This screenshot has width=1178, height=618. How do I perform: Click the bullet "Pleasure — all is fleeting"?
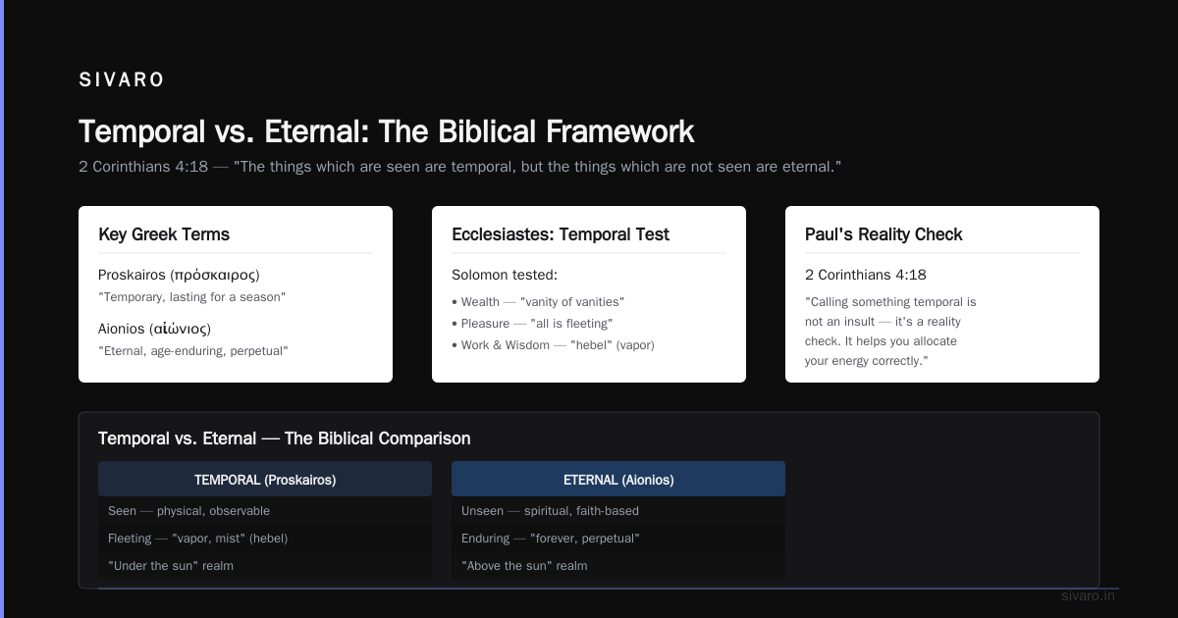(x=532, y=324)
